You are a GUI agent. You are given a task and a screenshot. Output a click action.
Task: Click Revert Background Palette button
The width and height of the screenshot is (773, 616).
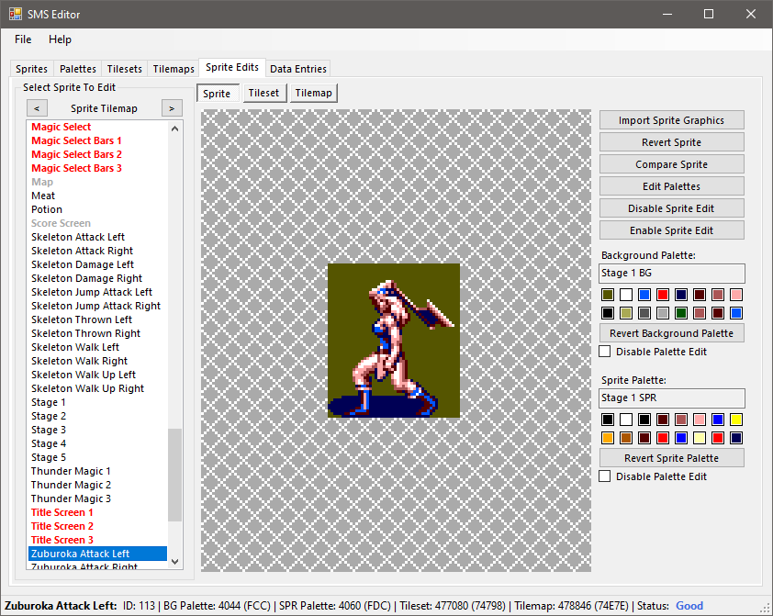tap(671, 333)
